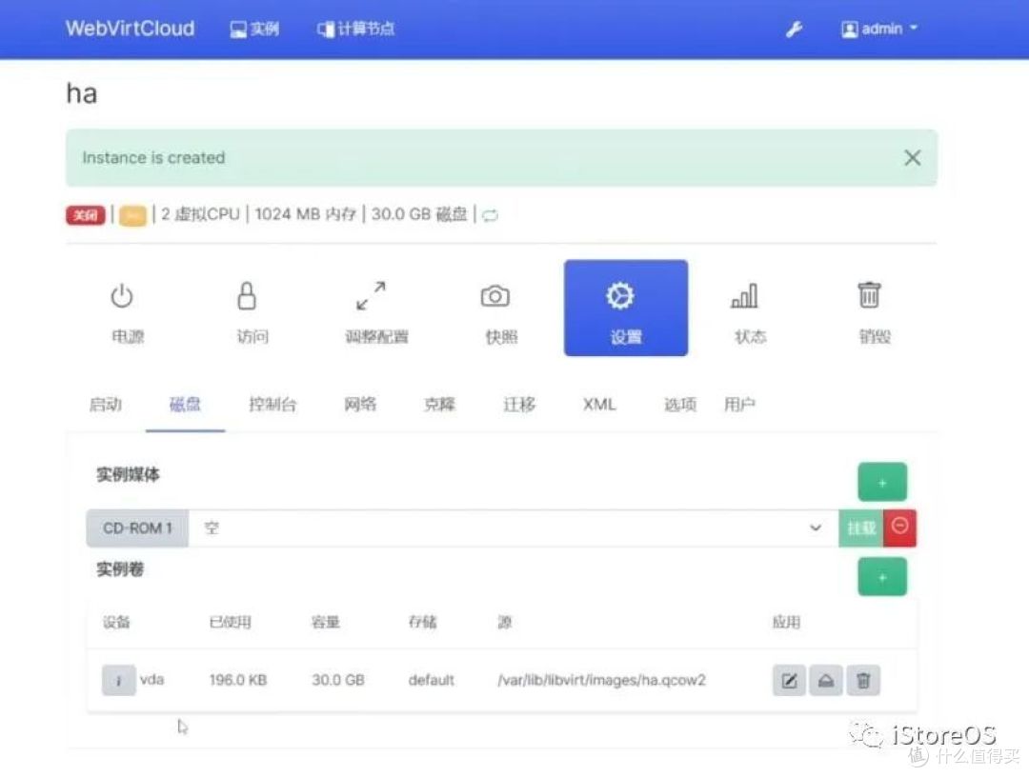Delete the vda volume with trash icon

pyautogui.click(x=863, y=681)
